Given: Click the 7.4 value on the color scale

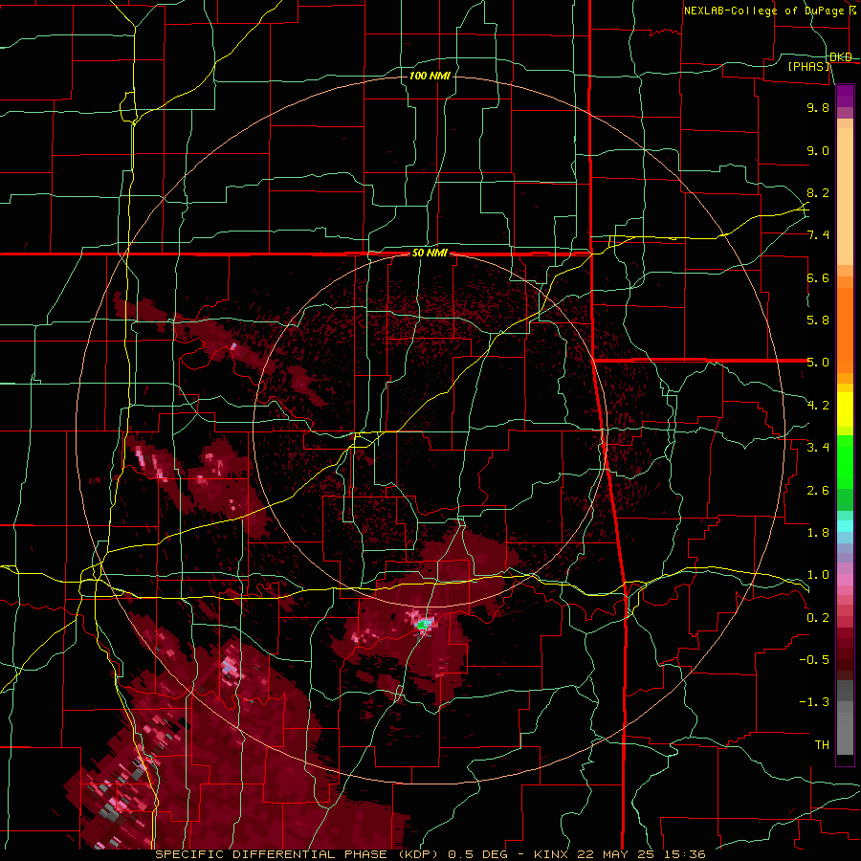Looking at the screenshot, I should point(818,235).
